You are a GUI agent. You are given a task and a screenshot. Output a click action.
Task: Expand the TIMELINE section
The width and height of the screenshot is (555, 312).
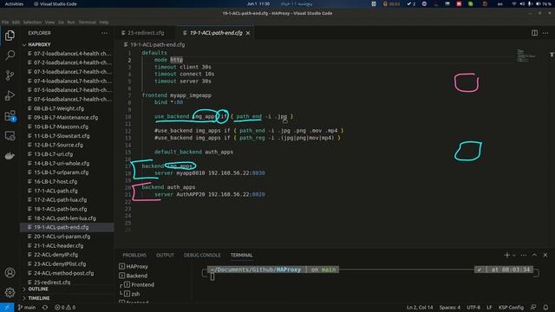point(38,298)
